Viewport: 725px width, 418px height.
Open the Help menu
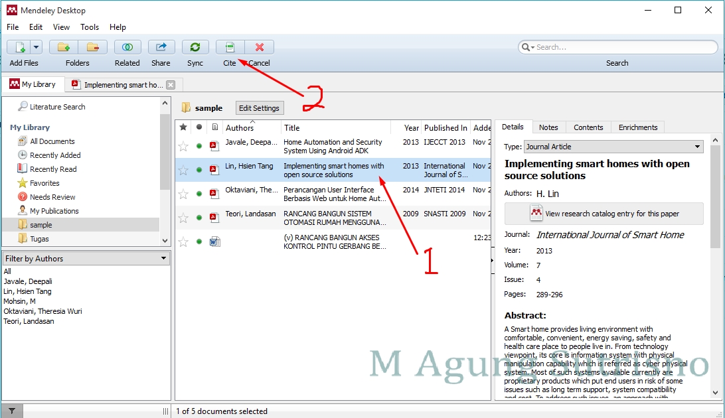tap(118, 27)
